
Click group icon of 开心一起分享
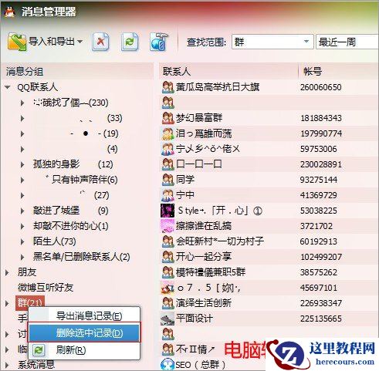pyautogui.click(x=168, y=257)
